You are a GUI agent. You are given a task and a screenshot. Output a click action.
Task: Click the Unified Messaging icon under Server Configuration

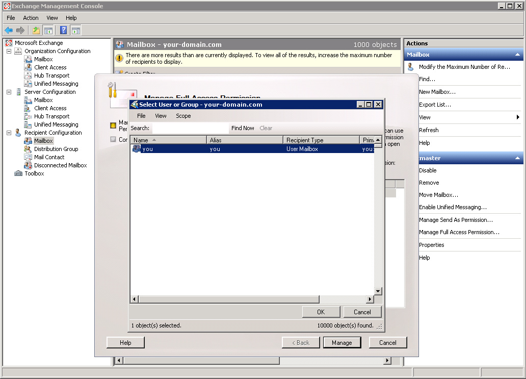pyautogui.click(x=28, y=124)
